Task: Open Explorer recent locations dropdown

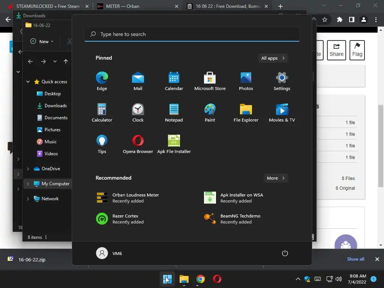Action: (55, 61)
